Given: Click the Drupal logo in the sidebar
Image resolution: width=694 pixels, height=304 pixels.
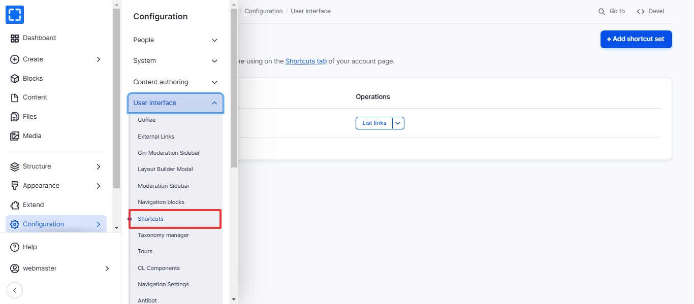Looking at the screenshot, I should (x=15, y=15).
